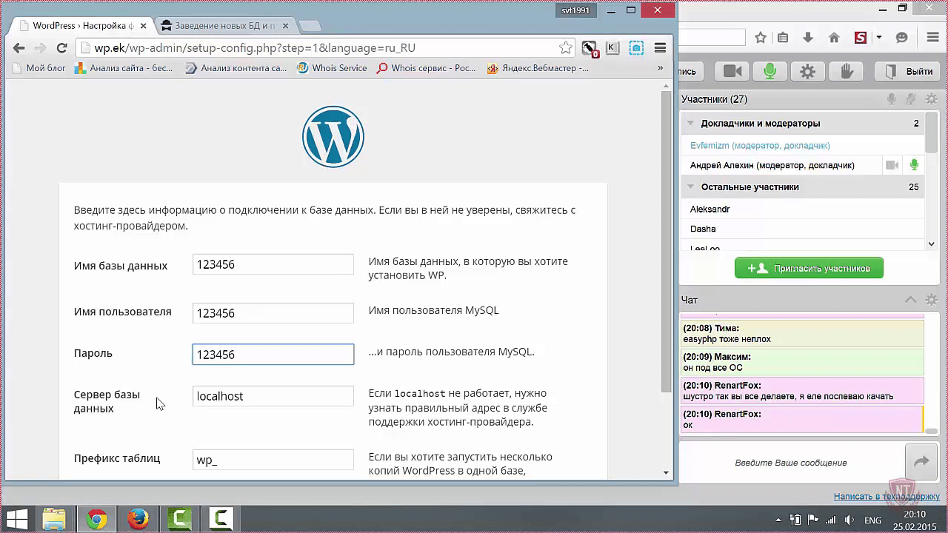Open a new Chrome tab
The image size is (948, 533).
click(310, 26)
